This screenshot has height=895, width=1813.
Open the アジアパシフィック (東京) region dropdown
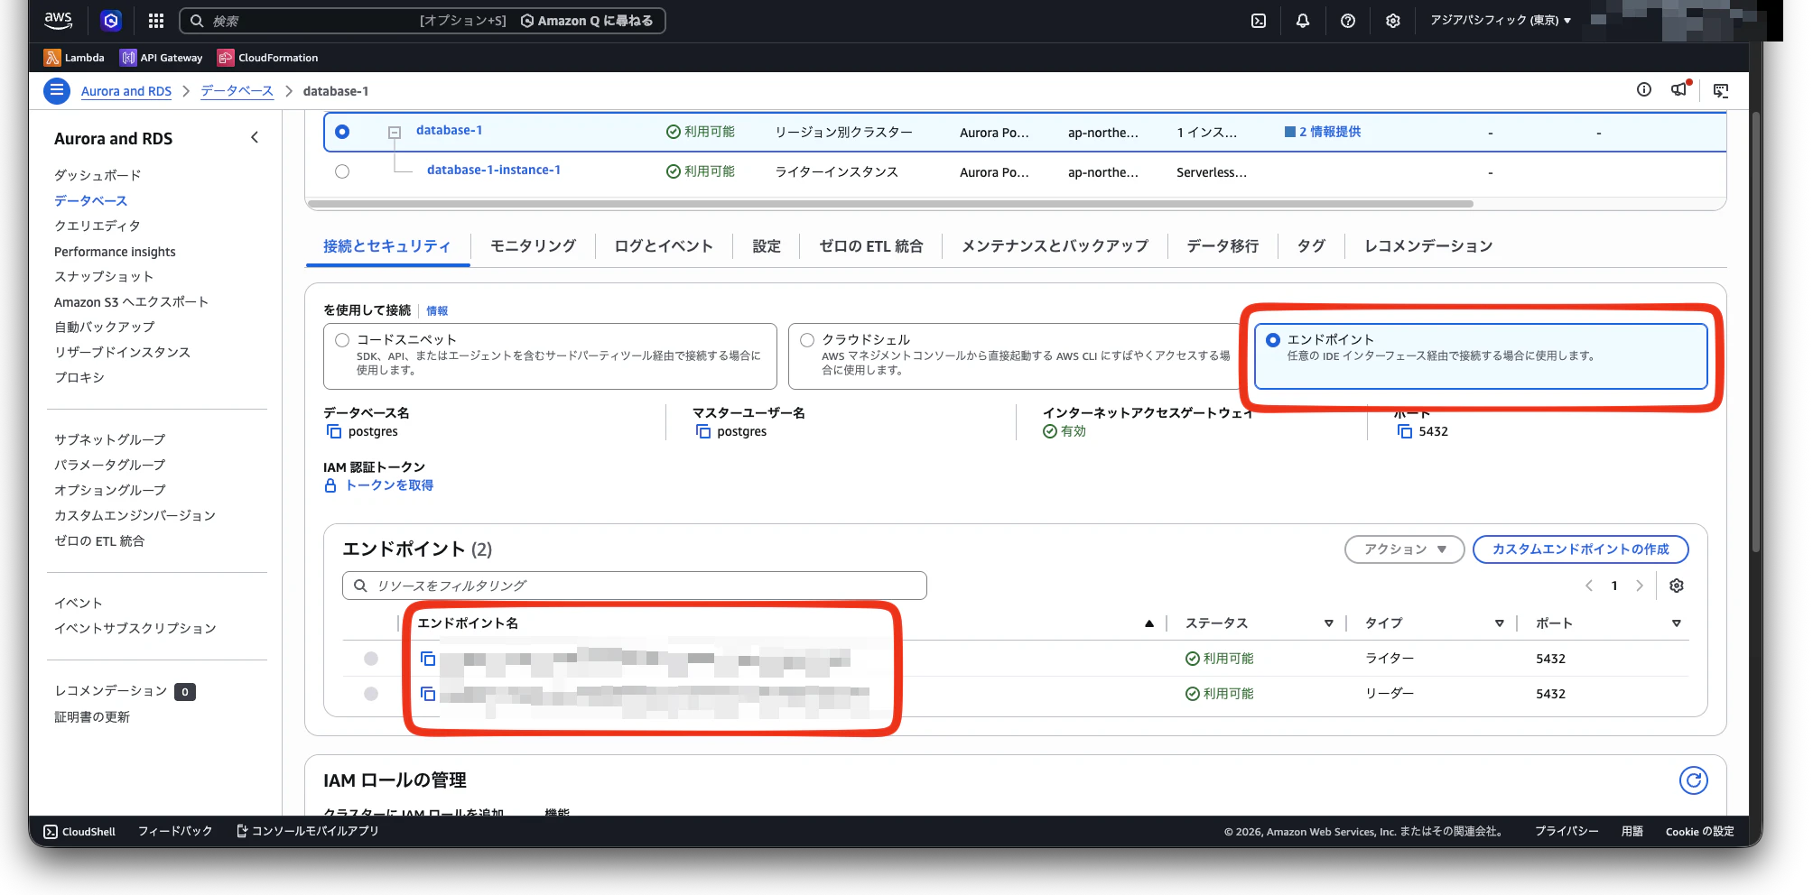(x=1501, y=21)
